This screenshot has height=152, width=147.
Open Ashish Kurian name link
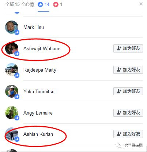pos(38,134)
